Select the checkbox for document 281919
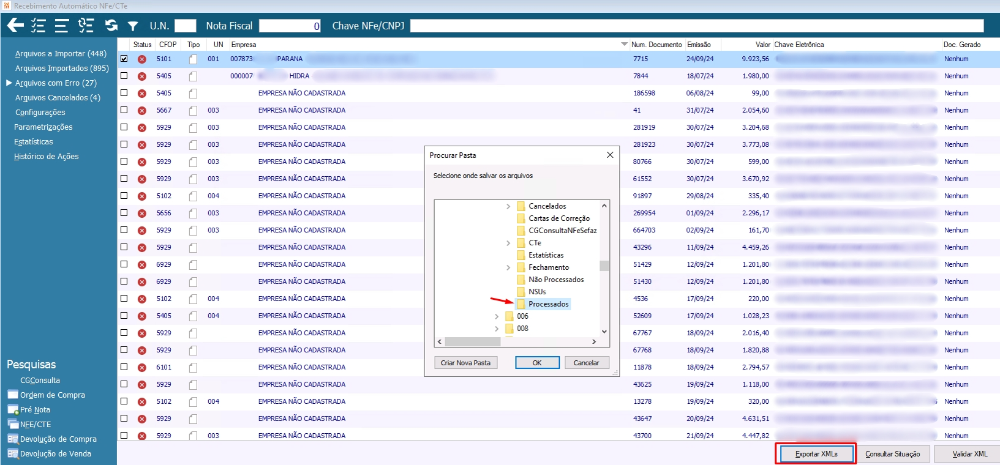This screenshot has width=1000, height=465. click(124, 127)
